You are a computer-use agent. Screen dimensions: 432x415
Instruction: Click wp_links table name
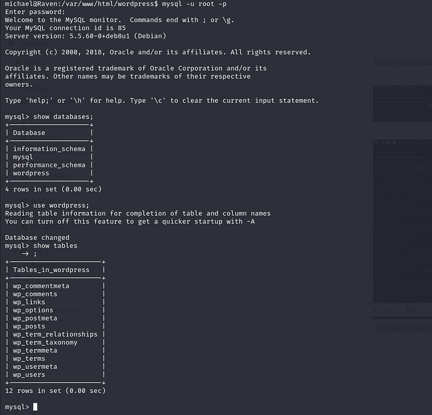(x=29, y=302)
